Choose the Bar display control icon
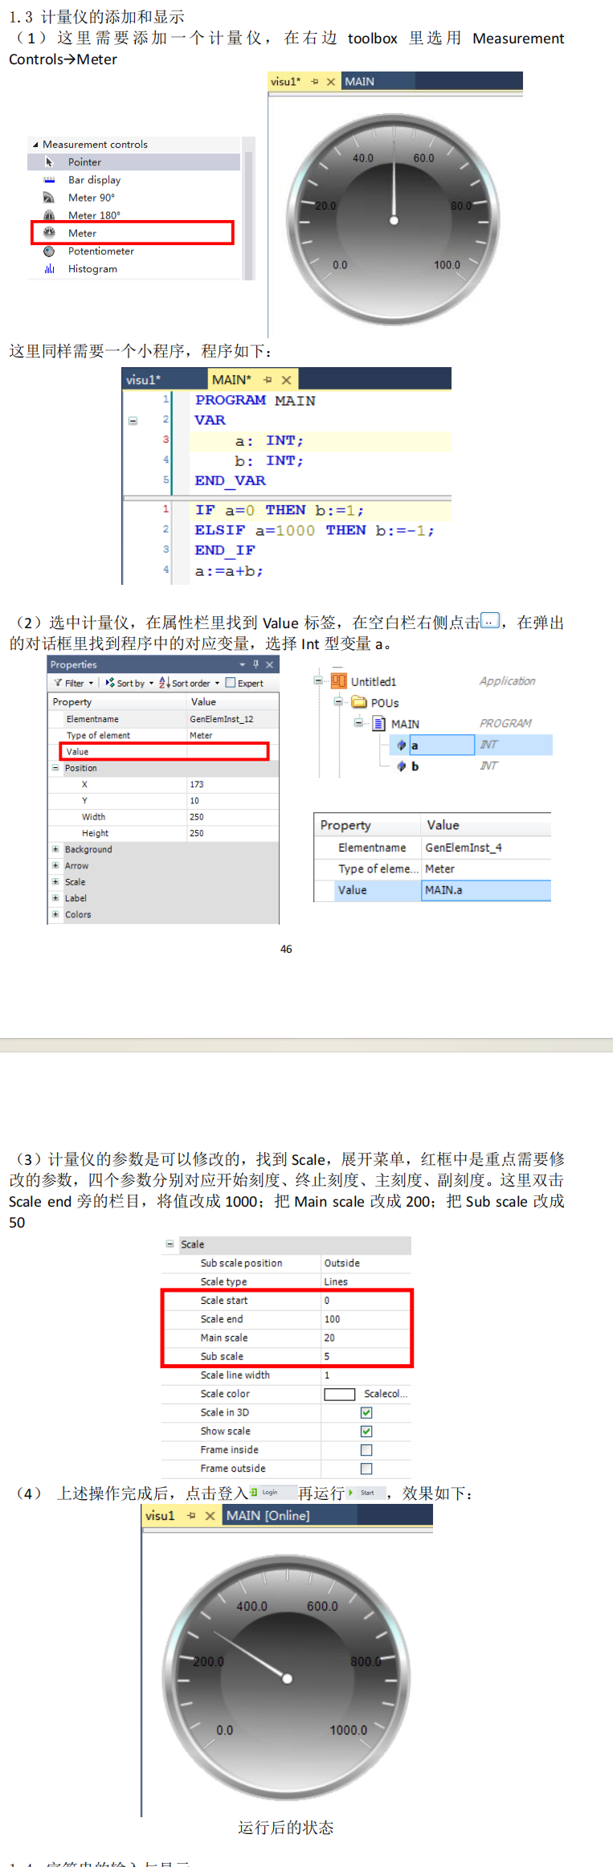The image size is (613, 1867). (49, 180)
